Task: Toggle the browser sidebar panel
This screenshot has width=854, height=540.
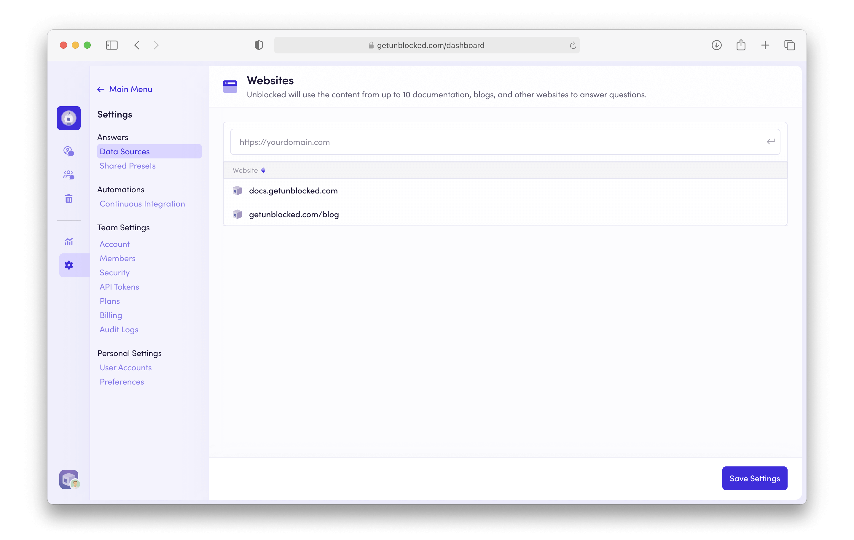Action: (112, 45)
